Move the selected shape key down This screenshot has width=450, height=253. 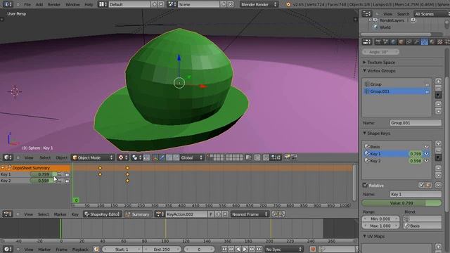[438, 175]
